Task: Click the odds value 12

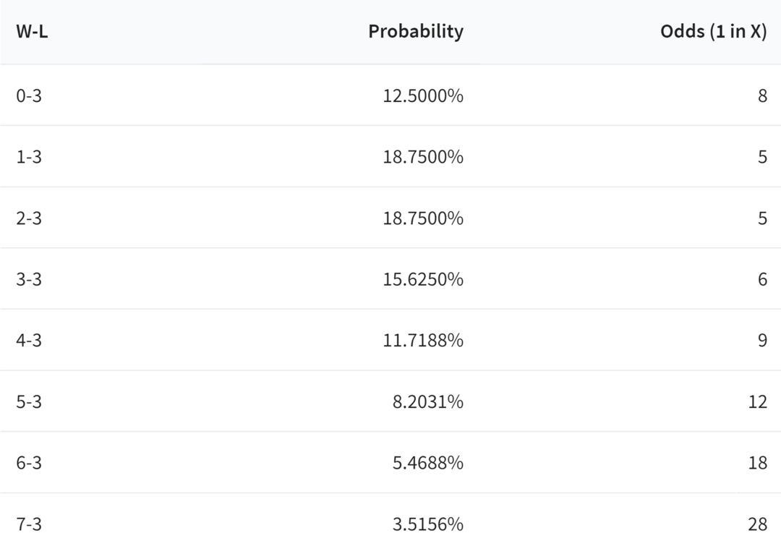Action: (758, 401)
